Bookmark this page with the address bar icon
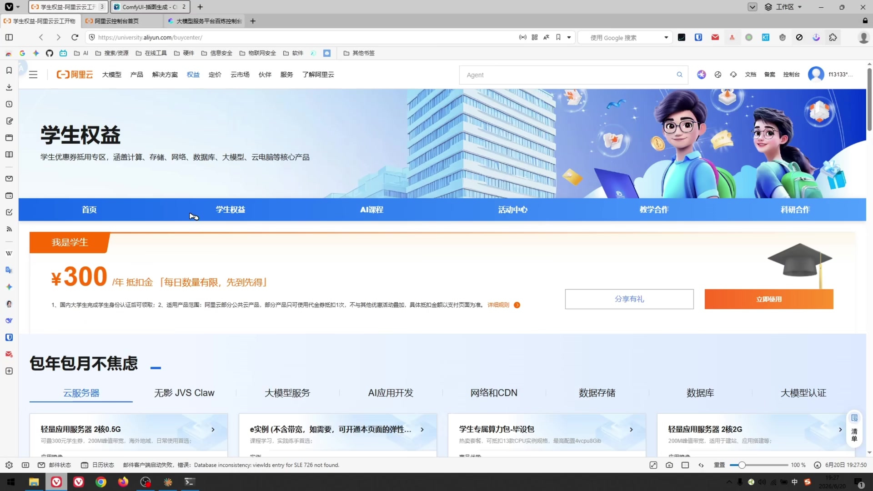 pos(558,37)
